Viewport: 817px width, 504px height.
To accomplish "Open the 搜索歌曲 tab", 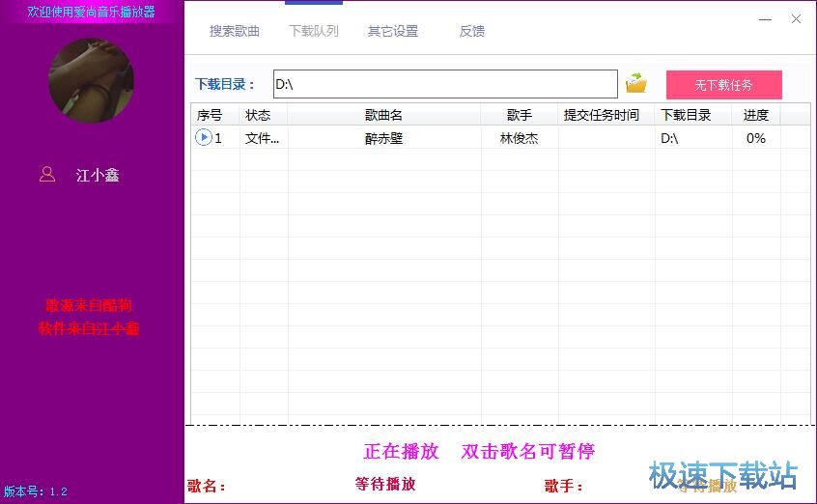I will [x=235, y=31].
